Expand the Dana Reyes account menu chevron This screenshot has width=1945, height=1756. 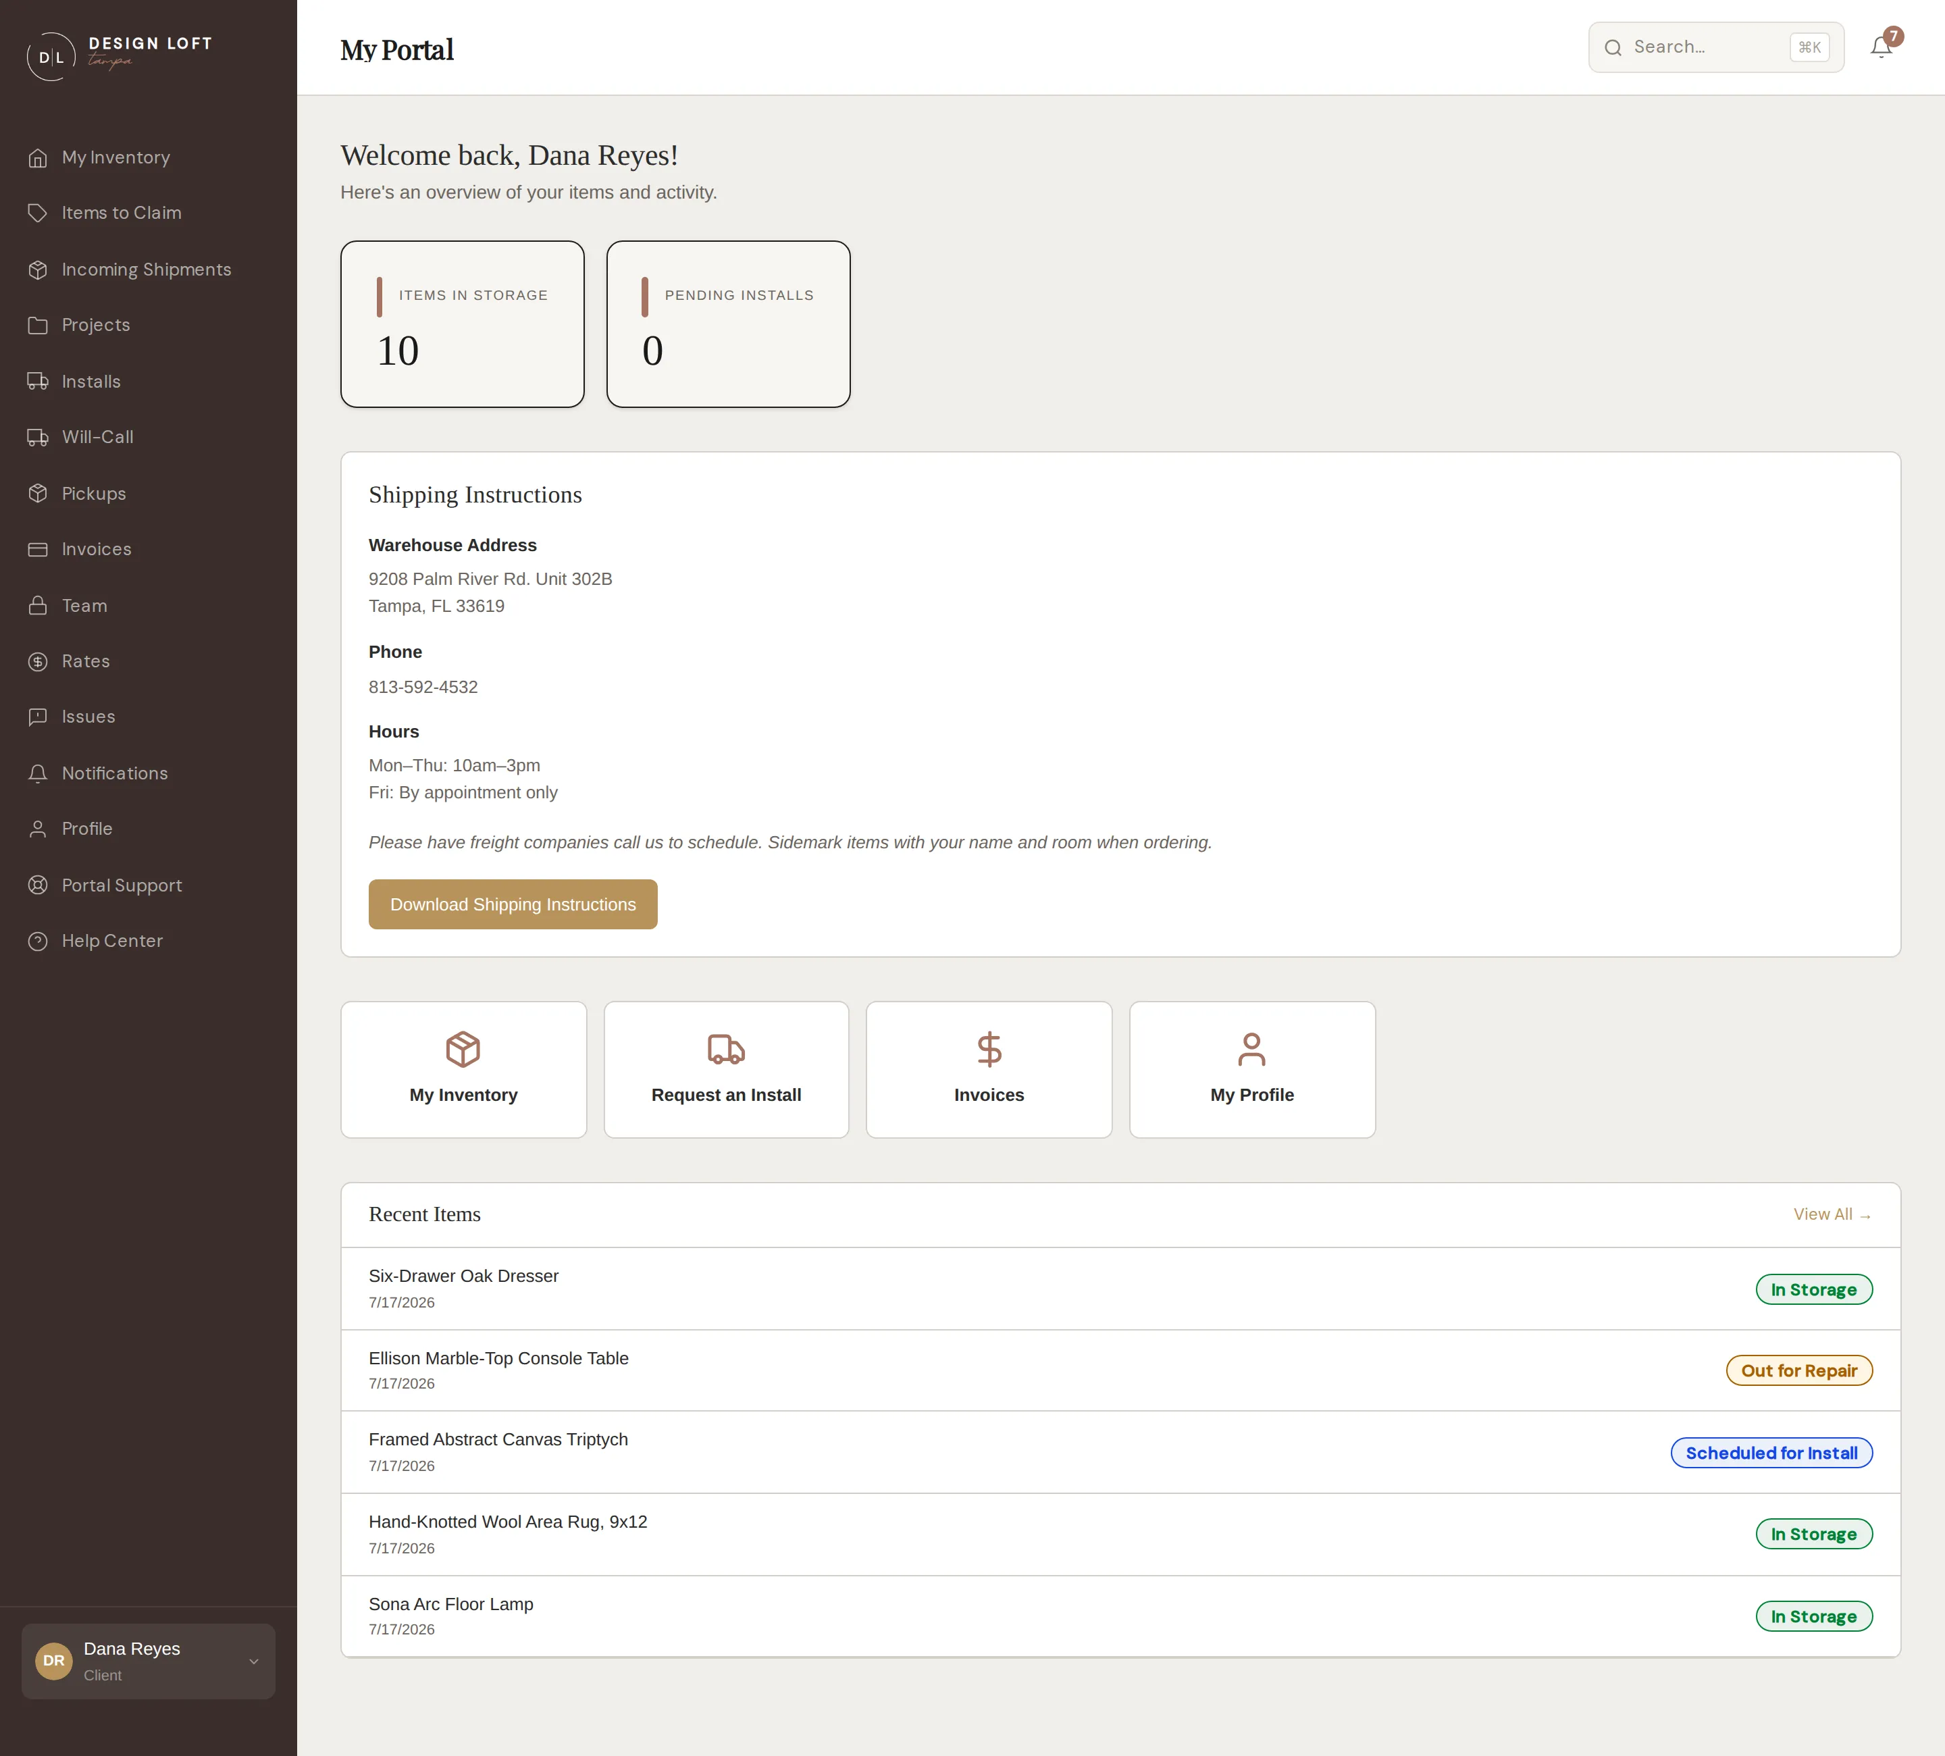(x=254, y=1661)
